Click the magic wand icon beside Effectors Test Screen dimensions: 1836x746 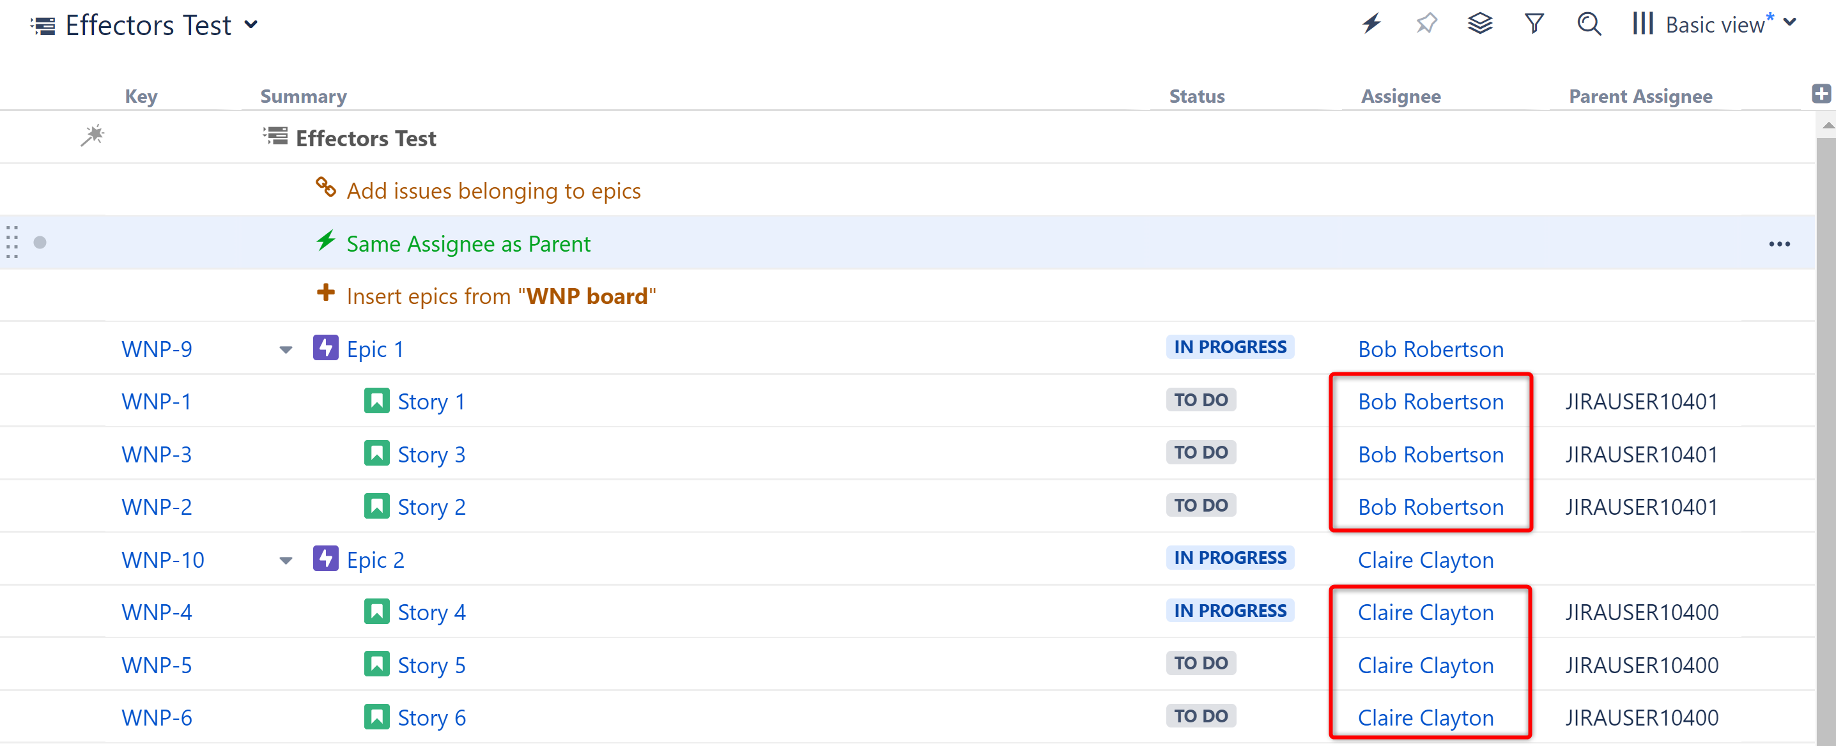pyautogui.click(x=93, y=135)
